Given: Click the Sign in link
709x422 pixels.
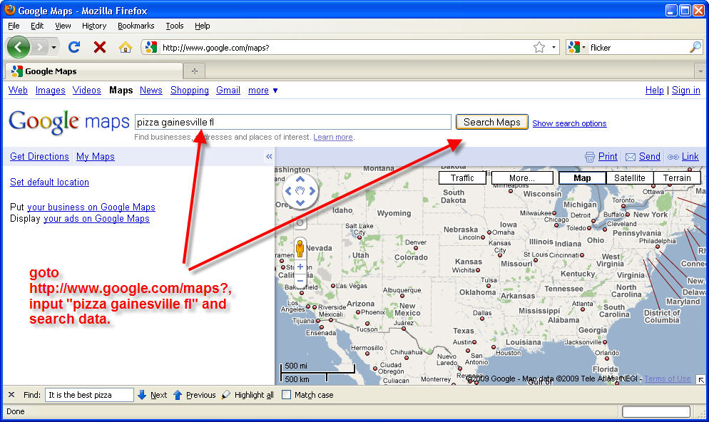Looking at the screenshot, I should click(x=686, y=90).
